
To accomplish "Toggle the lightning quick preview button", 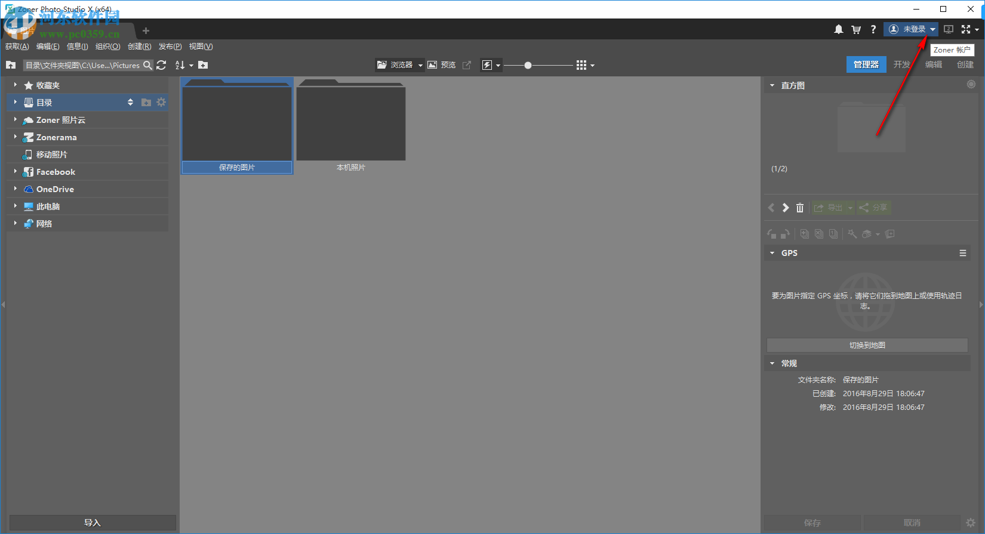I will [x=487, y=65].
